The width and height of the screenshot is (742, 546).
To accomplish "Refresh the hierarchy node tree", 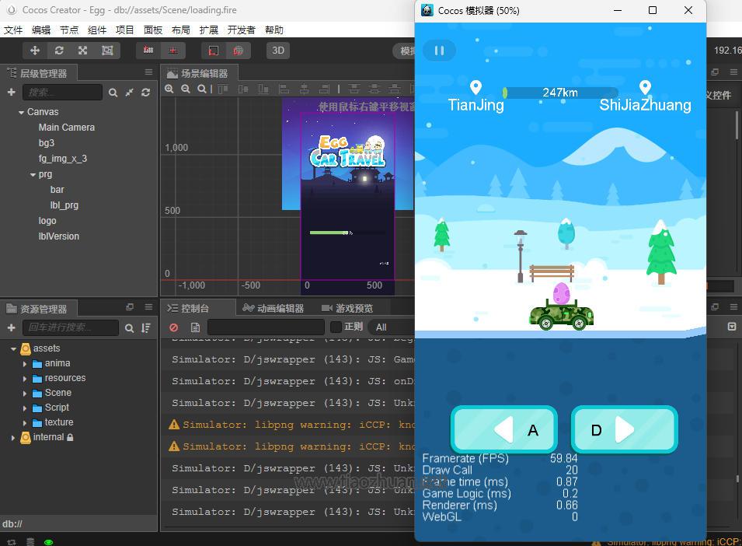I will tap(145, 93).
